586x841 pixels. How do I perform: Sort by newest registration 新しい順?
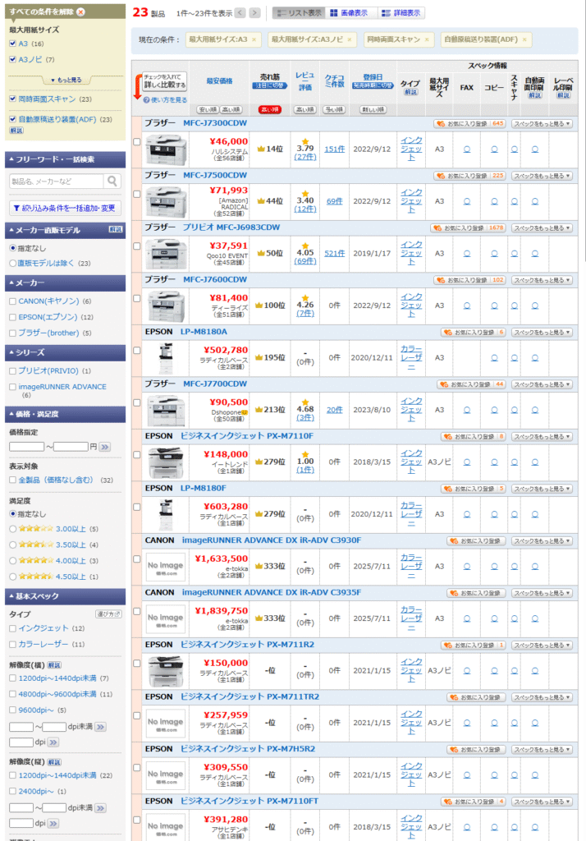click(x=373, y=110)
